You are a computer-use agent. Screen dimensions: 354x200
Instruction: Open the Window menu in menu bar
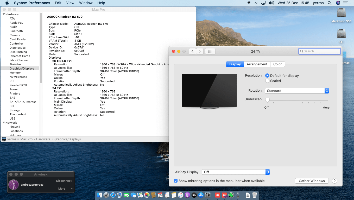tap(86, 3)
